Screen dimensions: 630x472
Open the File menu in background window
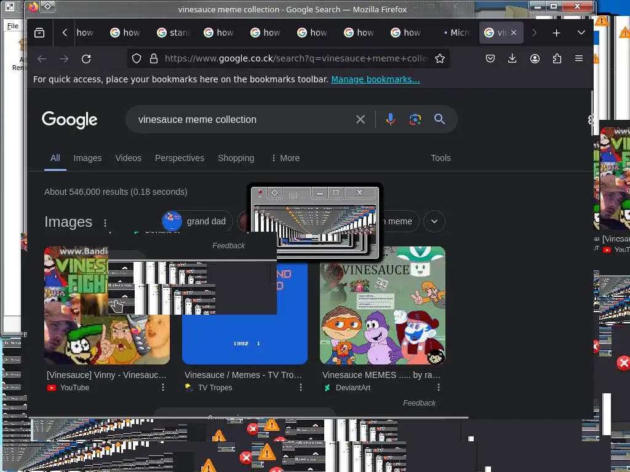[x=13, y=26]
